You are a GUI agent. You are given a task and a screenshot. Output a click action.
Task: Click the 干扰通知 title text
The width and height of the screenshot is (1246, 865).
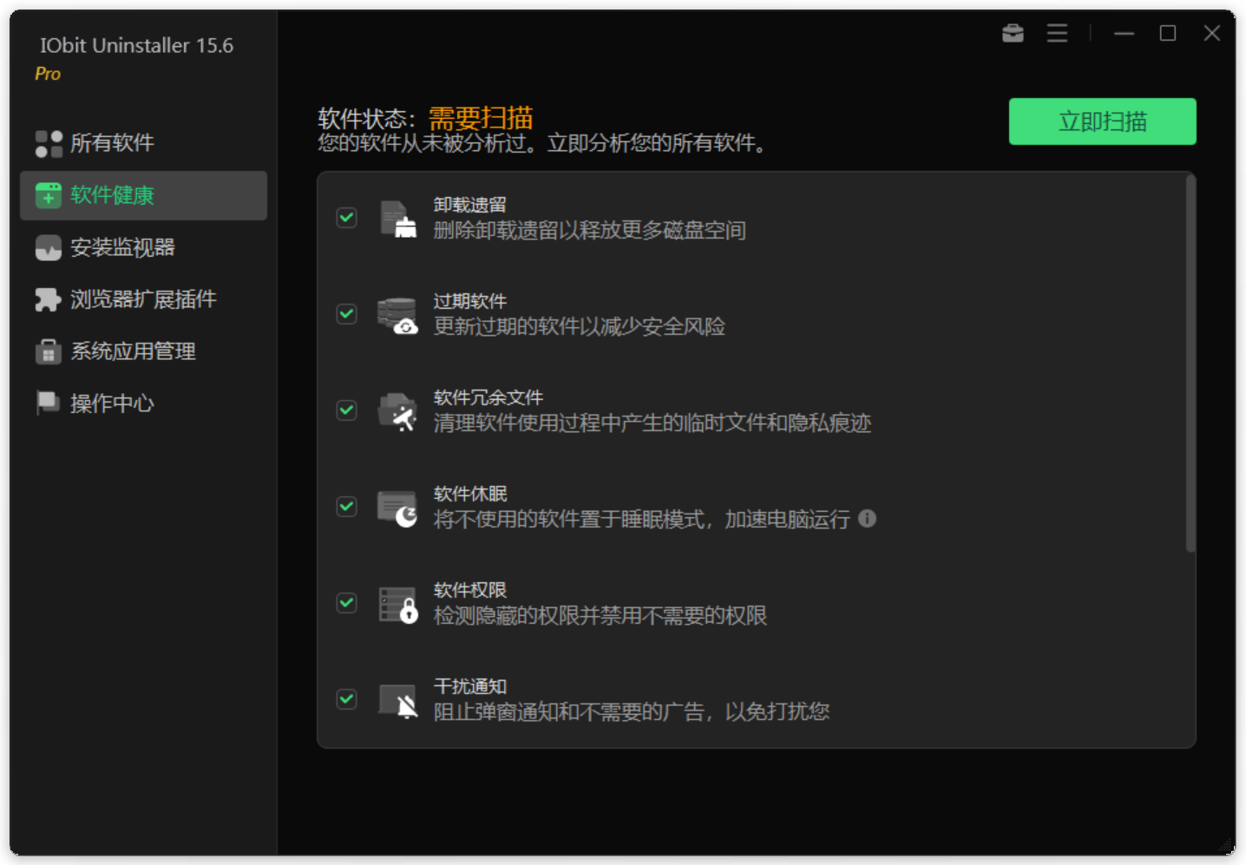pyautogui.click(x=470, y=686)
